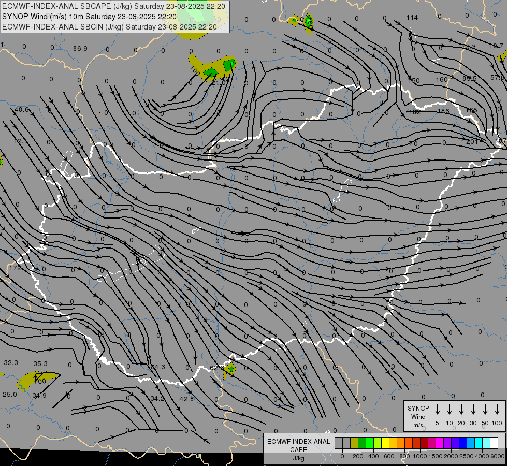Image resolution: width=507 pixels, height=466 pixels.
Task: Click the map value 19.7
Action: click(496, 46)
